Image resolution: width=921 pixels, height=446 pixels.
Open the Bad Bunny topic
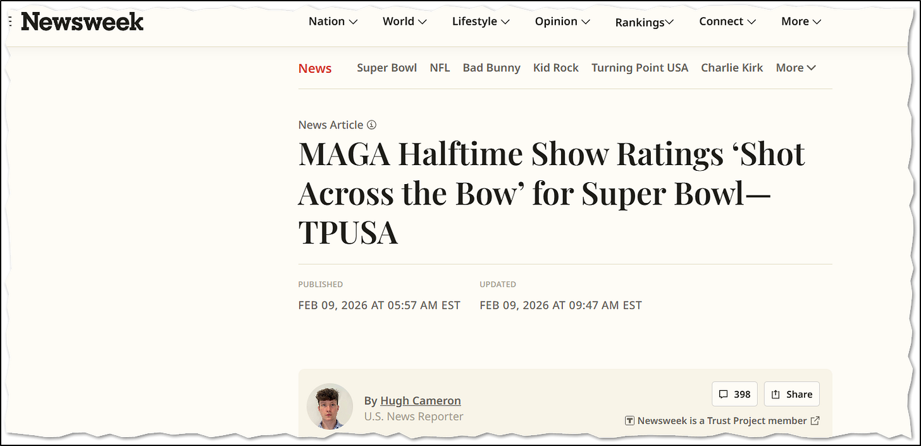491,68
